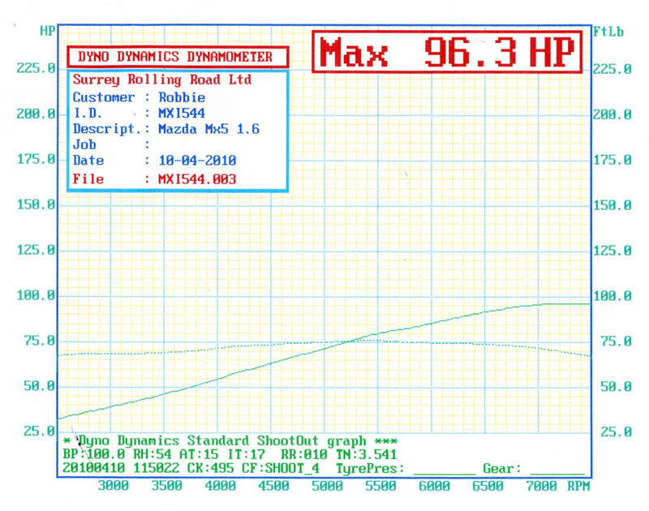Screen dimensions: 649x511
Task: Click the RH:54 value
Action: click(x=152, y=454)
